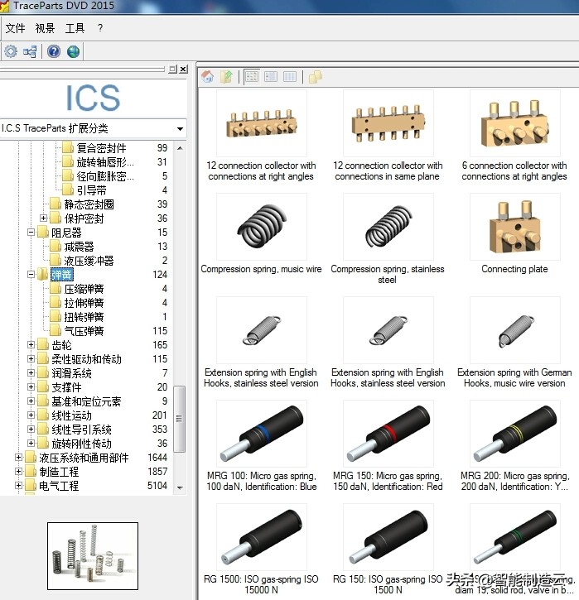Image resolution: width=579 pixels, height=600 pixels.
Task: Select the 基准和定位元素 tree item
Action: click(86, 401)
